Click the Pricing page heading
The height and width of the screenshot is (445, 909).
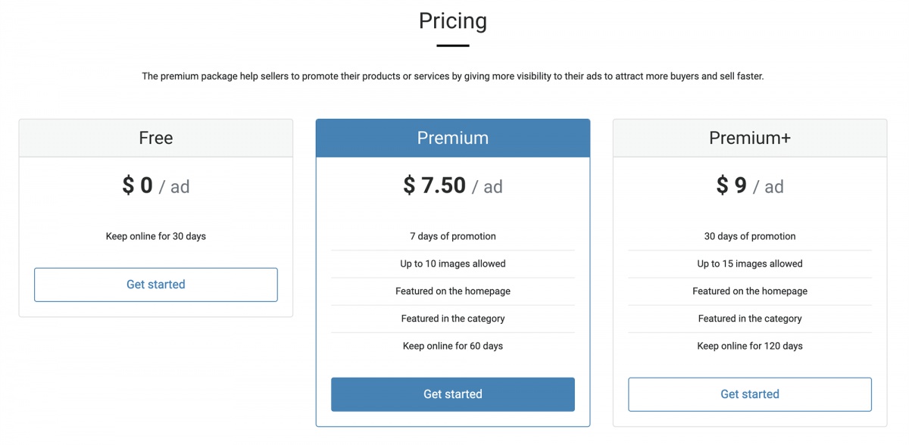tap(453, 20)
